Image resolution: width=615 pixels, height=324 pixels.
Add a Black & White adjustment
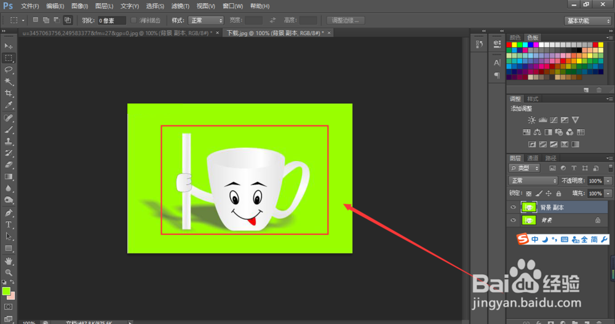tap(549, 132)
